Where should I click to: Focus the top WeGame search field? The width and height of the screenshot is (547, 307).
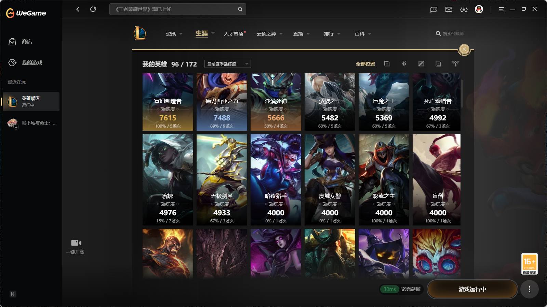(177, 9)
